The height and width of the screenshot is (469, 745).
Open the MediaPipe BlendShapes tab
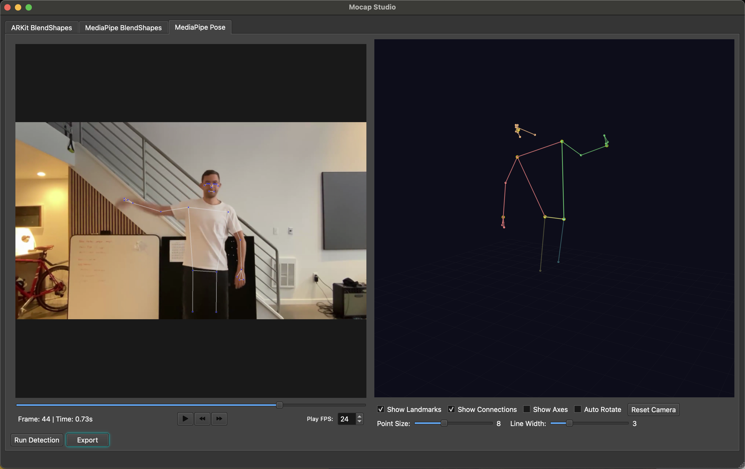pyautogui.click(x=123, y=27)
